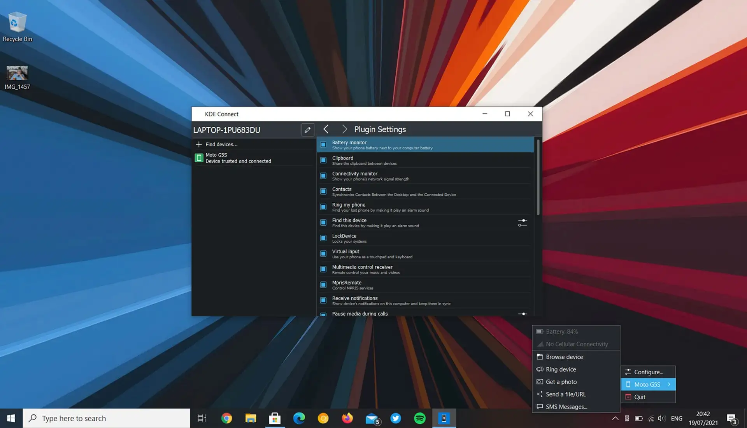Expand the Moto G5S submenu
The height and width of the screenshot is (428, 747).
click(648, 384)
